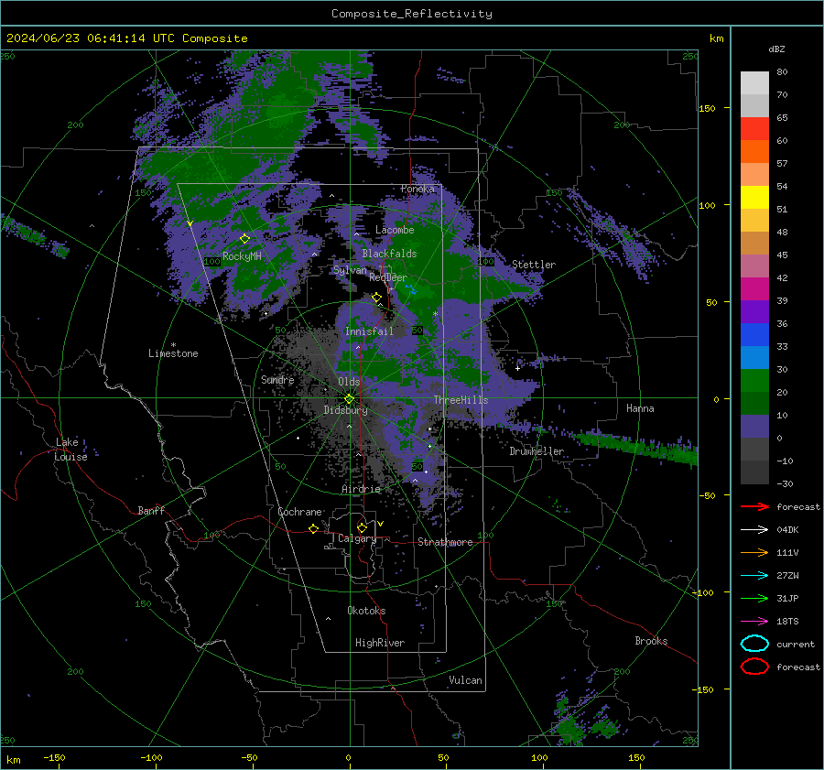824x770 pixels.
Task: Click the Sylvan label on the map
Action: [350, 270]
